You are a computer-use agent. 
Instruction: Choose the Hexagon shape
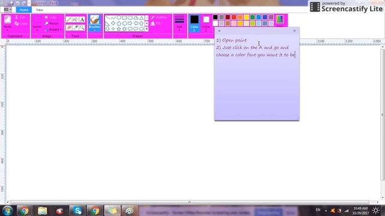click(x=125, y=23)
